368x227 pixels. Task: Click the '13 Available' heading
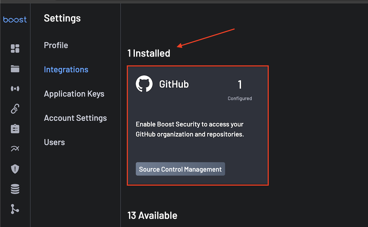click(152, 215)
